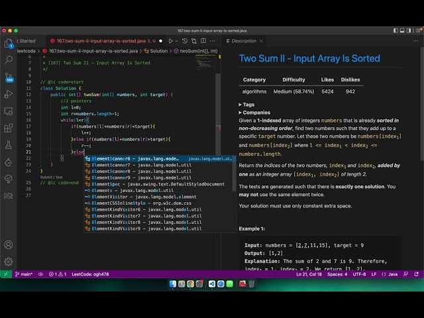Expand the Companies section

[x=254, y=113]
